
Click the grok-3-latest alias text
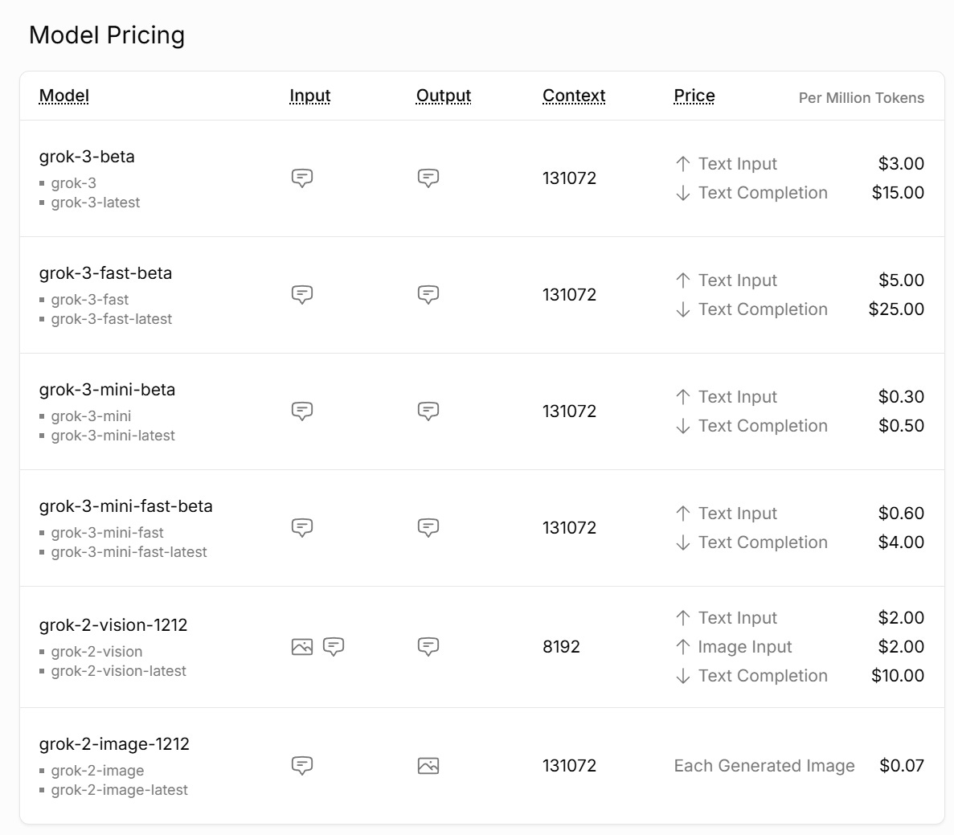(96, 203)
